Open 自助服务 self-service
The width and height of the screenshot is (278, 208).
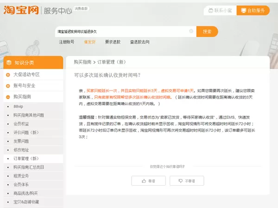tap(253, 11)
